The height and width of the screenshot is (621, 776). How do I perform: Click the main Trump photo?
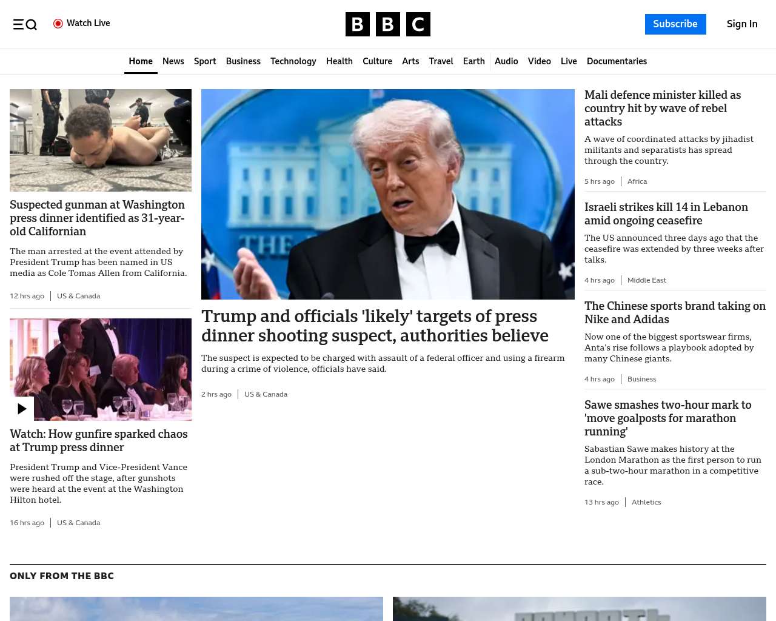click(x=387, y=194)
